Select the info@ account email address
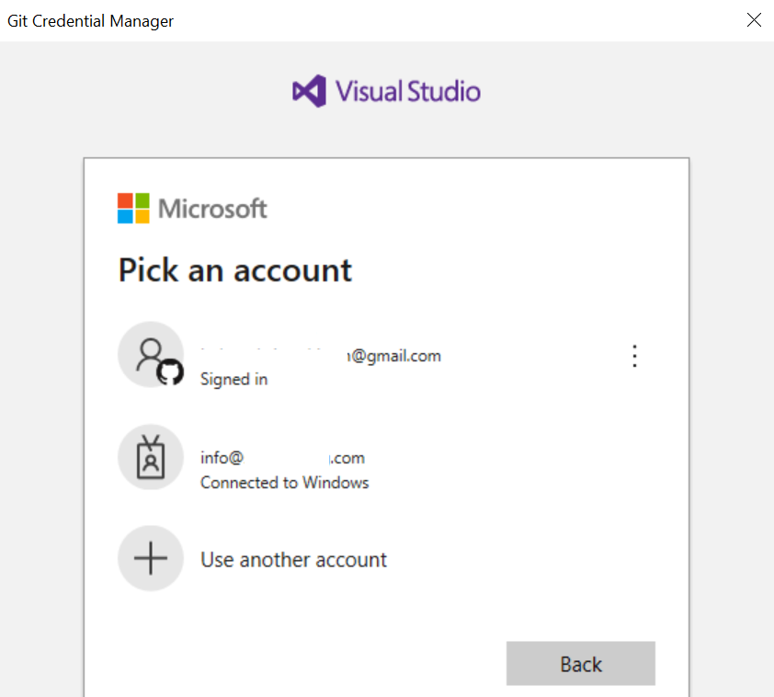 tap(282, 458)
